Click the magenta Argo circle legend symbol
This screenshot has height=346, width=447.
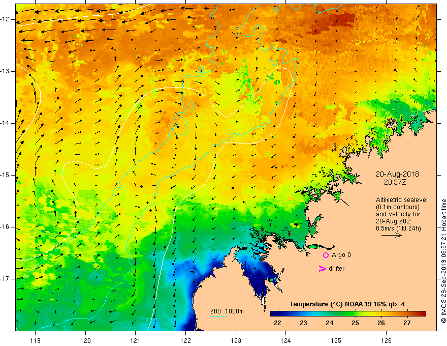click(x=326, y=255)
